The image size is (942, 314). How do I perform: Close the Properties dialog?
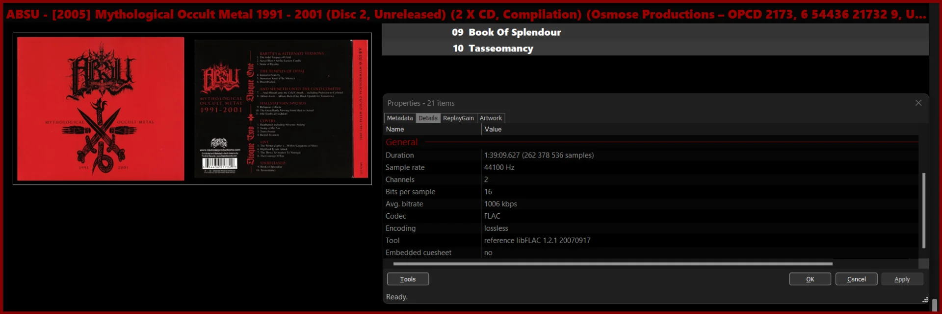(x=918, y=103)
